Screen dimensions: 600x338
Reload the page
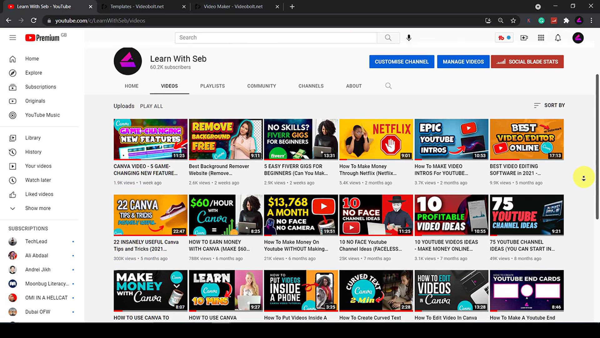pyautogui.click(x=33, y=21)
